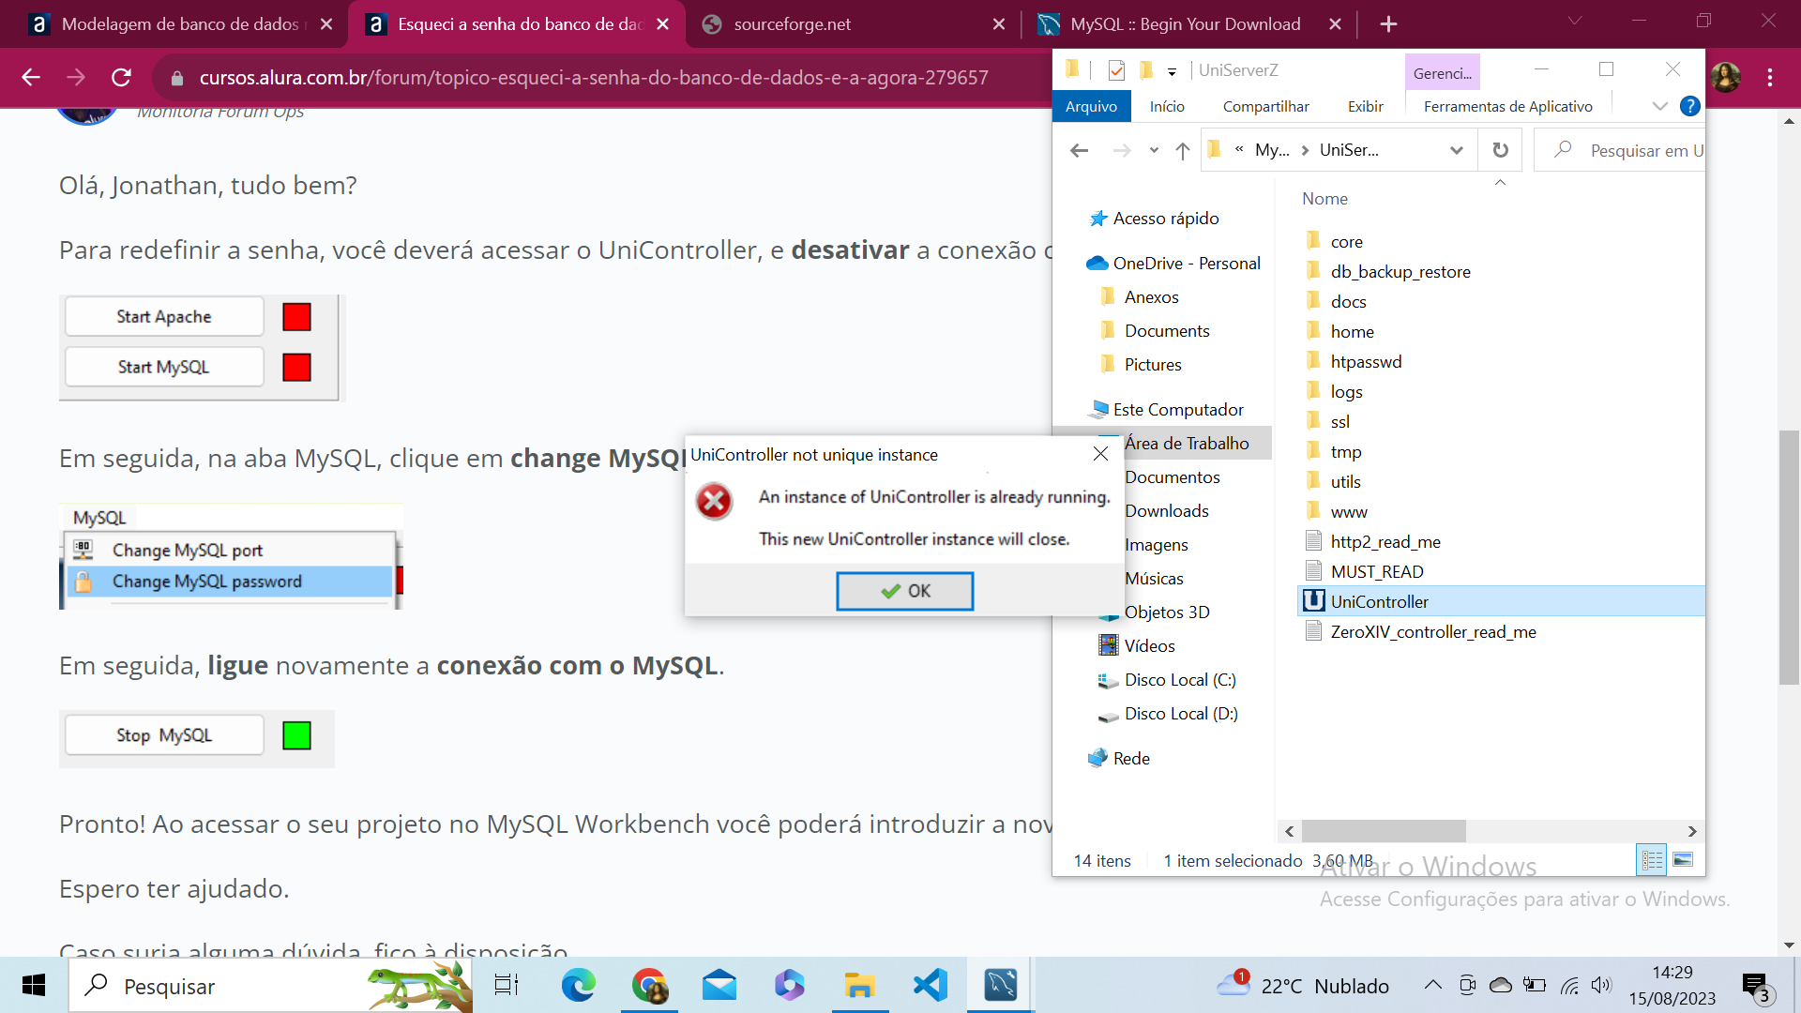This screenshot has width=1801, height=1013.
Task: Open Disco Local (C:) drive
Action: (1166, 679)
